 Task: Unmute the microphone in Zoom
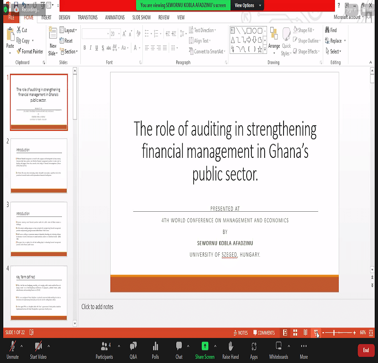point(12,348)
